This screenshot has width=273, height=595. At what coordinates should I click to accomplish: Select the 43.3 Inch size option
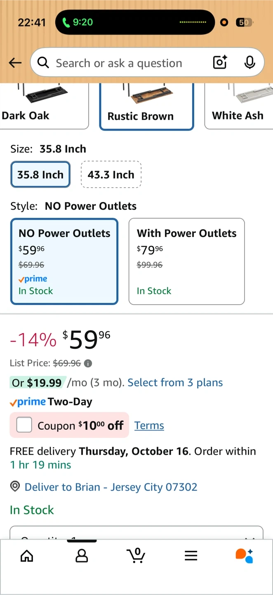[x=111, y=174]
